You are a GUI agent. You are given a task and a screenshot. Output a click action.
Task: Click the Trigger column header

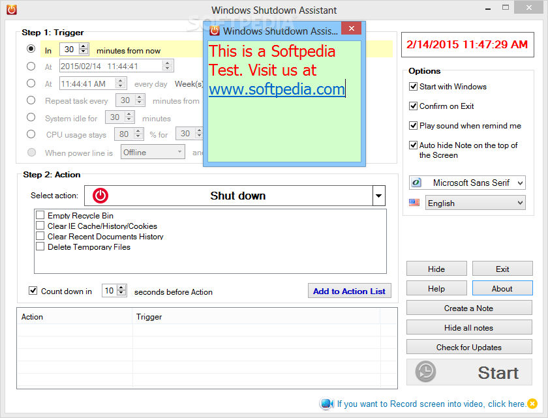256,317
